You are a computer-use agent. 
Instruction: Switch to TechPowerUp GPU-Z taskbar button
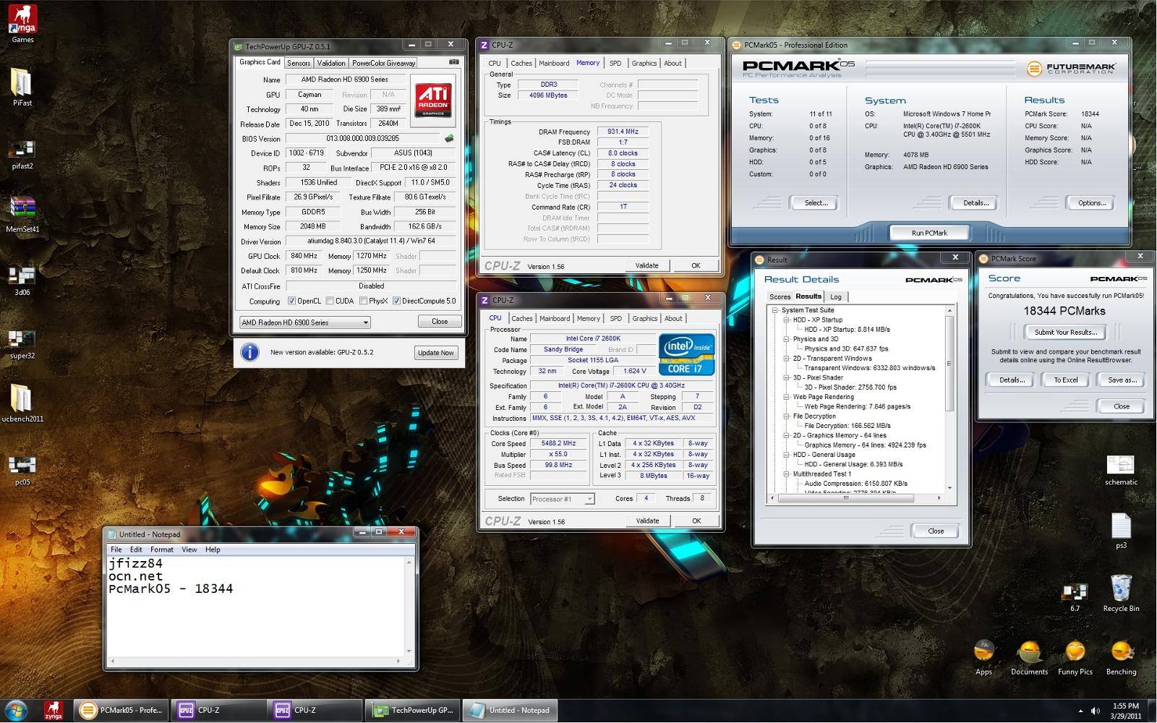point(412,710)
